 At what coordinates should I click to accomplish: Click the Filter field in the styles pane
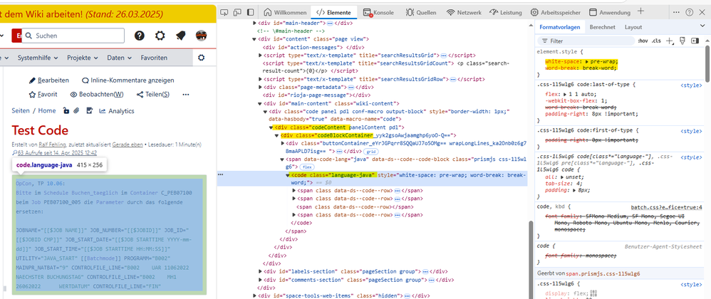[587, 41]
